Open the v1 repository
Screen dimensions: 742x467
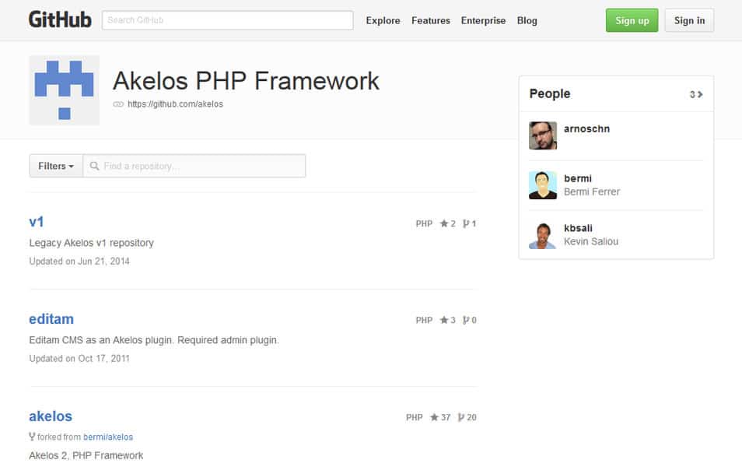(37, 222)
